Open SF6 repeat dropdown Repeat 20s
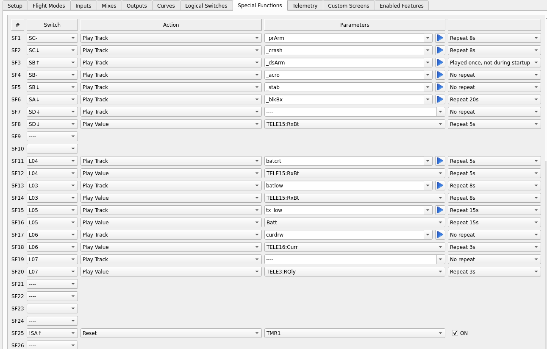The image size is (547, 349). pyautogui.click(x=494, y=100)
